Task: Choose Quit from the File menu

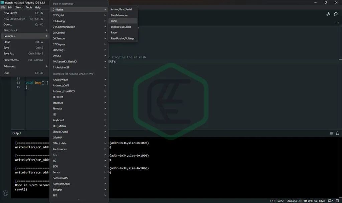Action: coord(25,73)
